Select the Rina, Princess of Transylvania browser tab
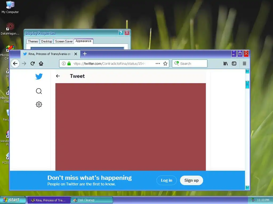This screenshot has width=273, height=204. pyautogui.click(x=50, y=54)
